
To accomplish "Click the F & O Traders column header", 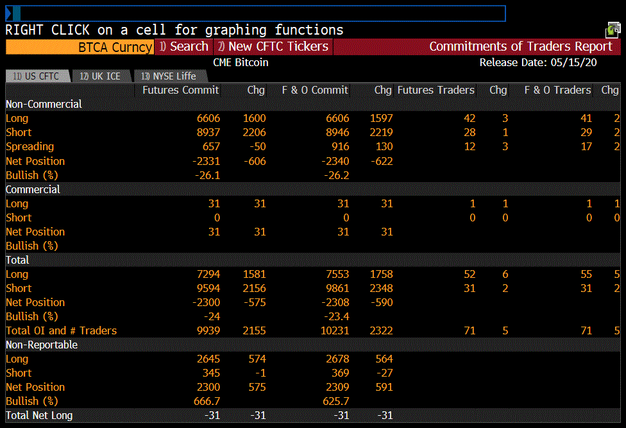I will [x=557, y=90].
